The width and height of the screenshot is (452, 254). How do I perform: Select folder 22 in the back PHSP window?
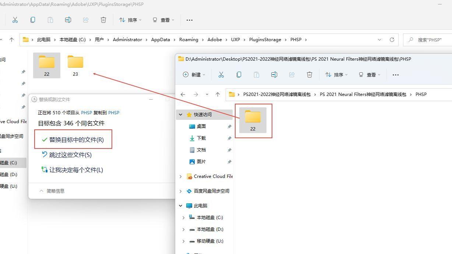click(47, 65)
